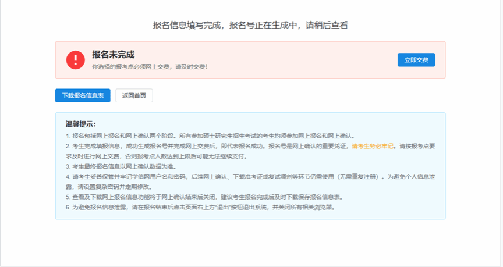Screen dimensions: 503x267
Task: Select the 报名未完成 alert title
Action: (114, 55)
